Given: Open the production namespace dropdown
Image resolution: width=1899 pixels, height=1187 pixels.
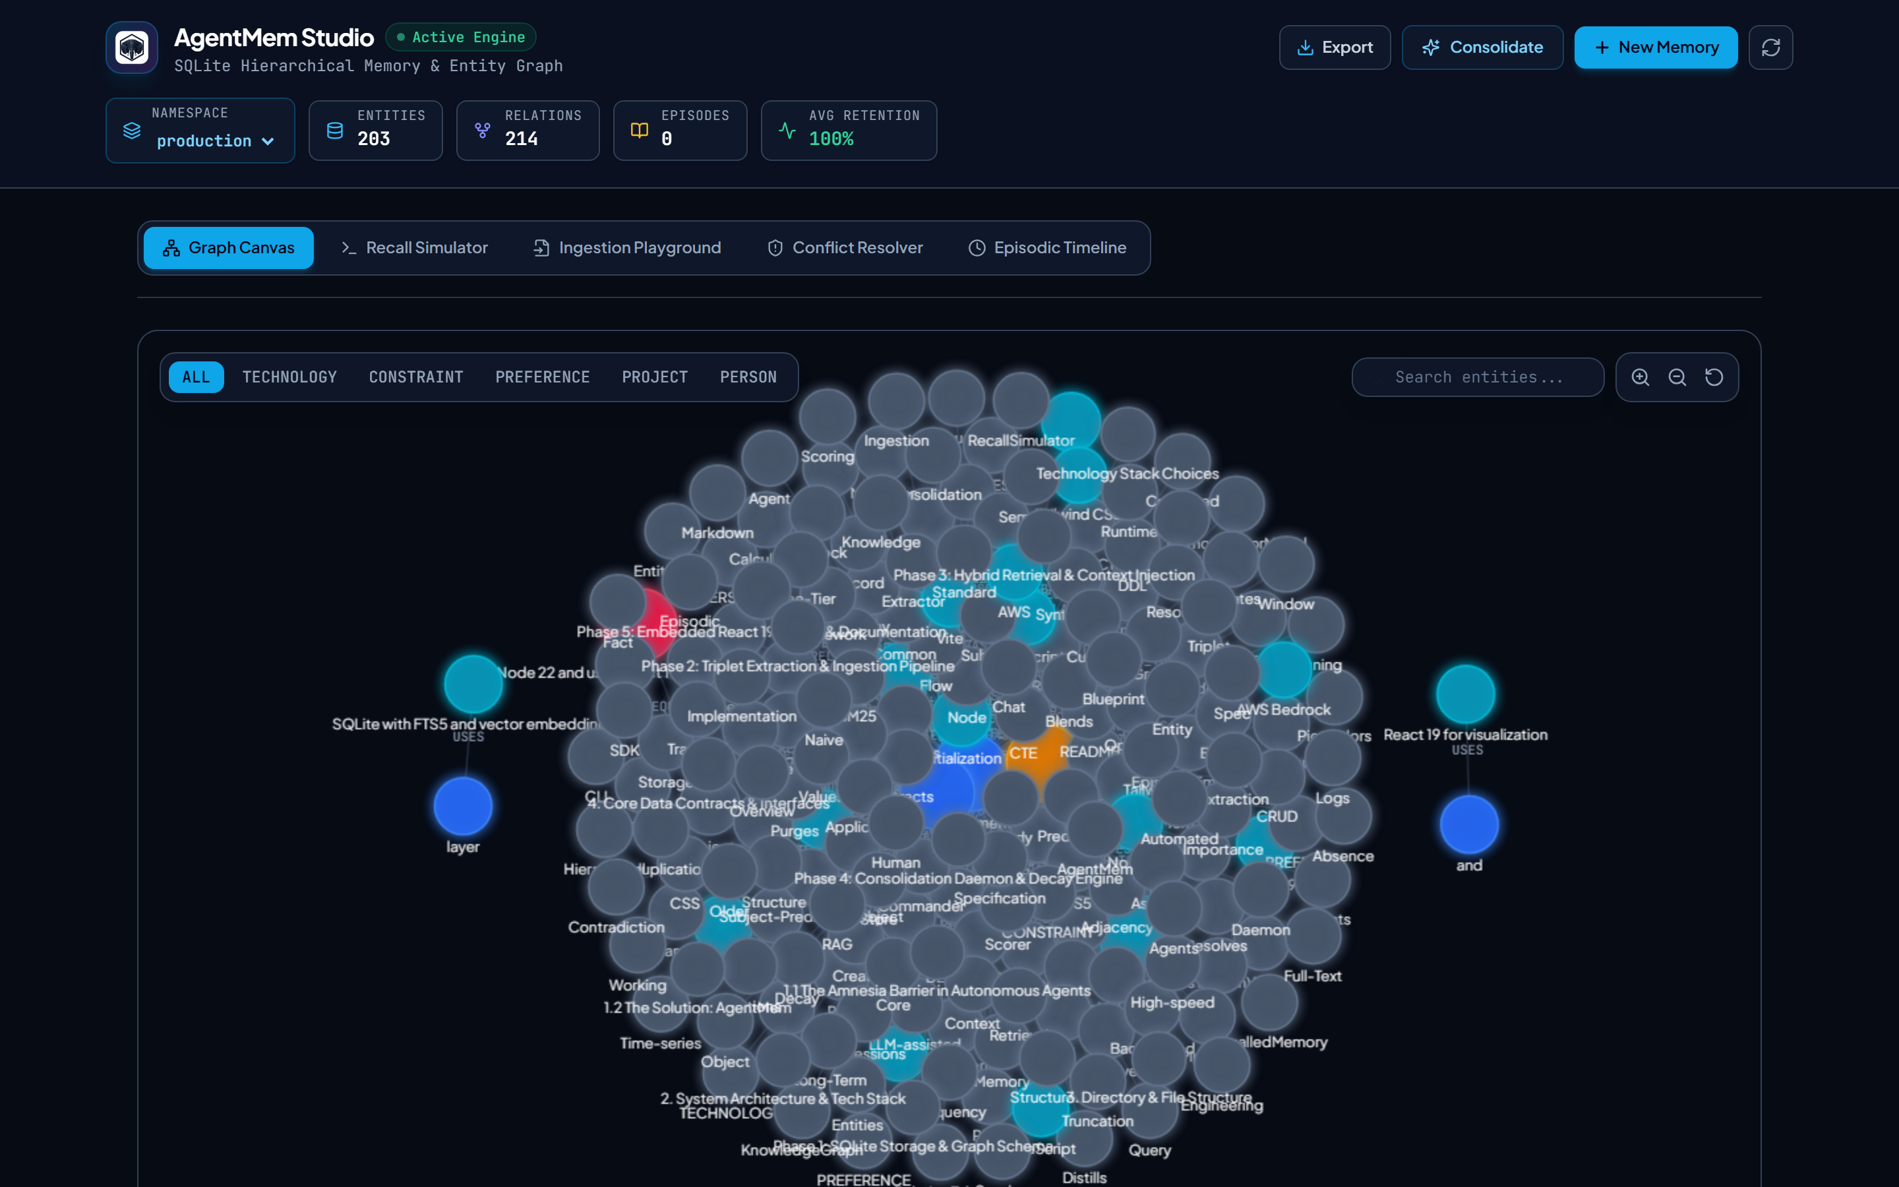Looking at the screenshot, I should tap(215, 140).
